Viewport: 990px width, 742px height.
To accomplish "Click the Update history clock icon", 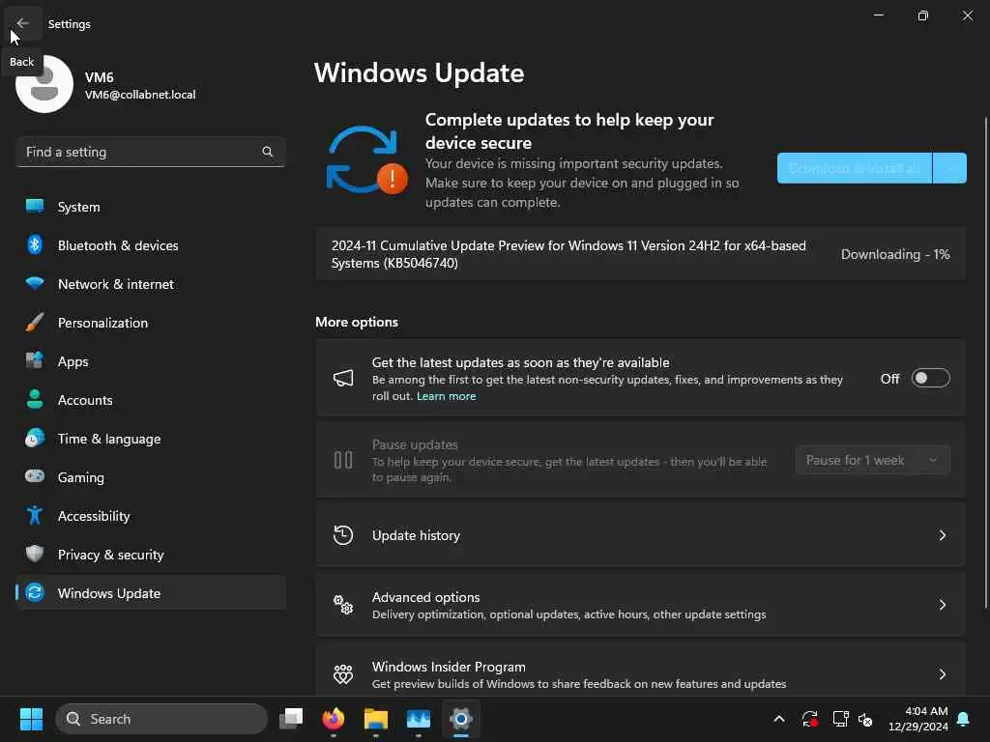I will 343,535.
